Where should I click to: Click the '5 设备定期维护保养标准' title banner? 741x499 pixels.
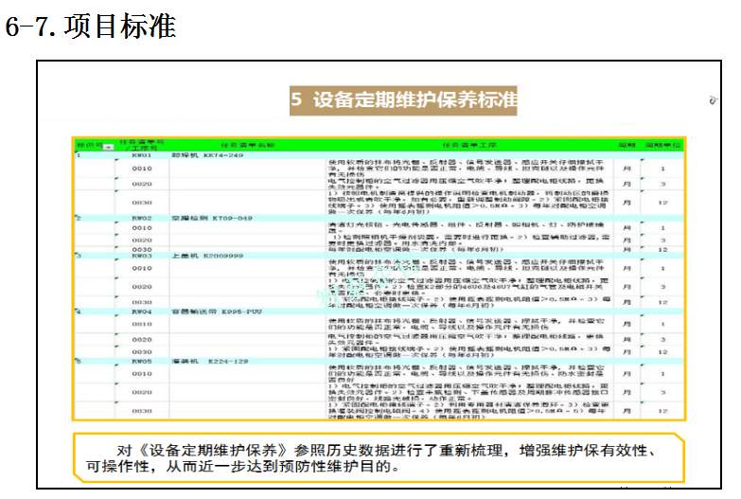pos(403,100)
